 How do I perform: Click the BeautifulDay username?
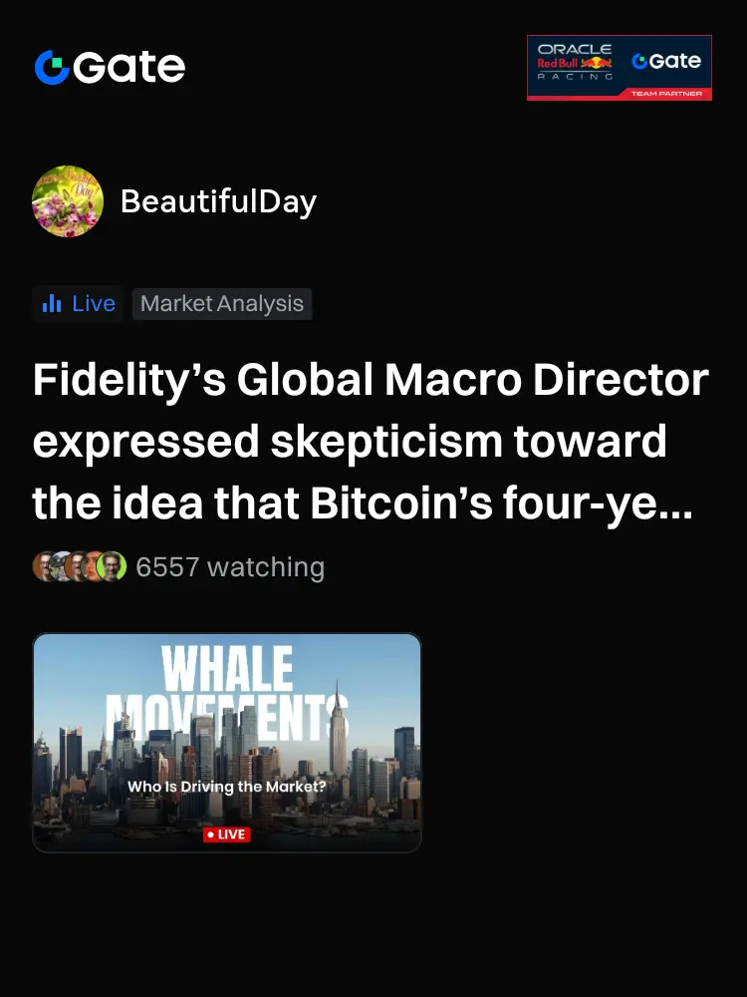(218, 201)
